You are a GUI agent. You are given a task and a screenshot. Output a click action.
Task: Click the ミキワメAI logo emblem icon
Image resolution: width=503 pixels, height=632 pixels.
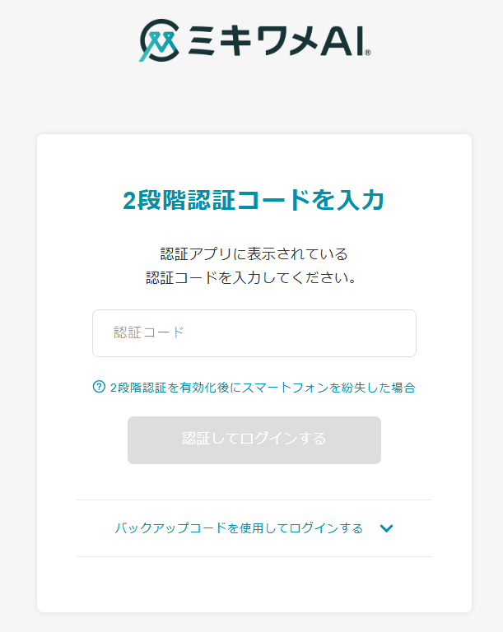(159, 40)
